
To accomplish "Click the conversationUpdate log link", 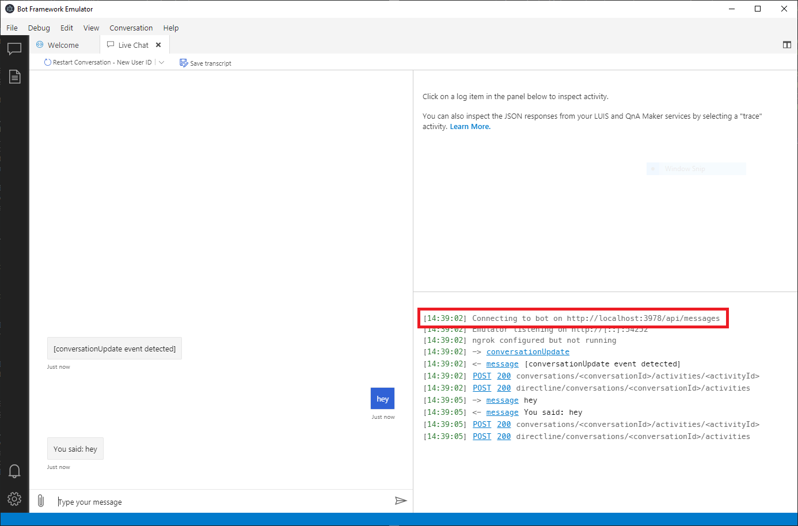I will click(528, 352).
